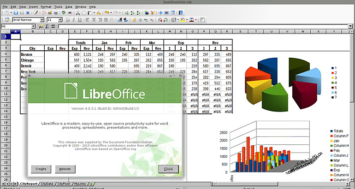Click Decrease Indent icon
355x189 pixels.
pyautogui.click(x=160, y=20)
